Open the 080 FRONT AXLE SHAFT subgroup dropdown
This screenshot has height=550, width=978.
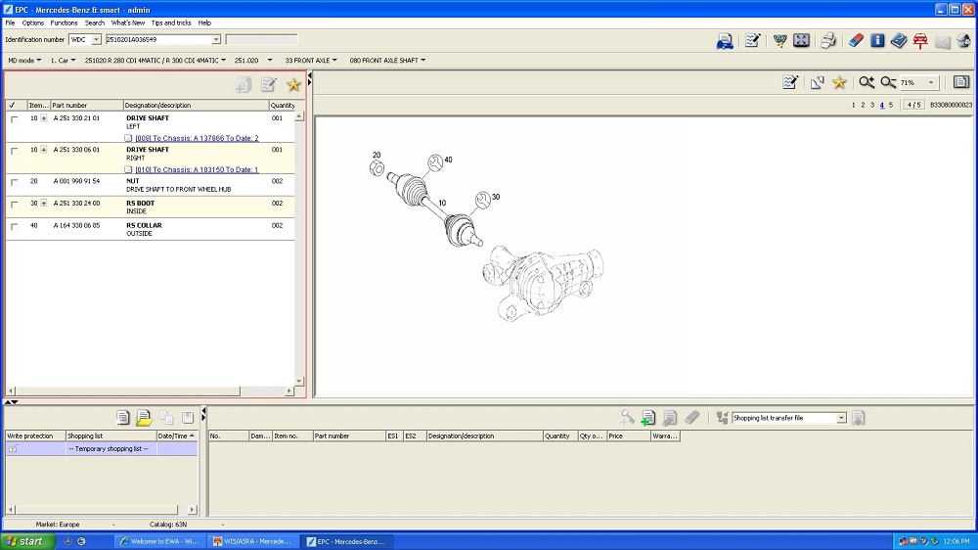point(387,61)
